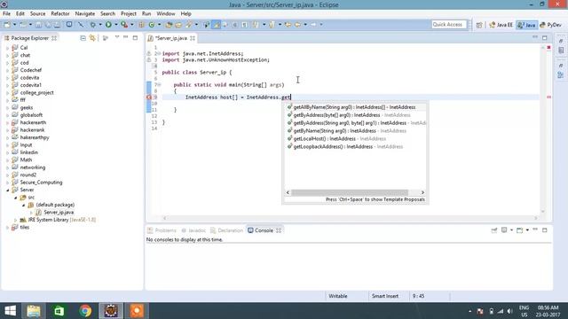
Task: Maximize the Console panel
Action: pyautogui.click(x=544, y=230)
